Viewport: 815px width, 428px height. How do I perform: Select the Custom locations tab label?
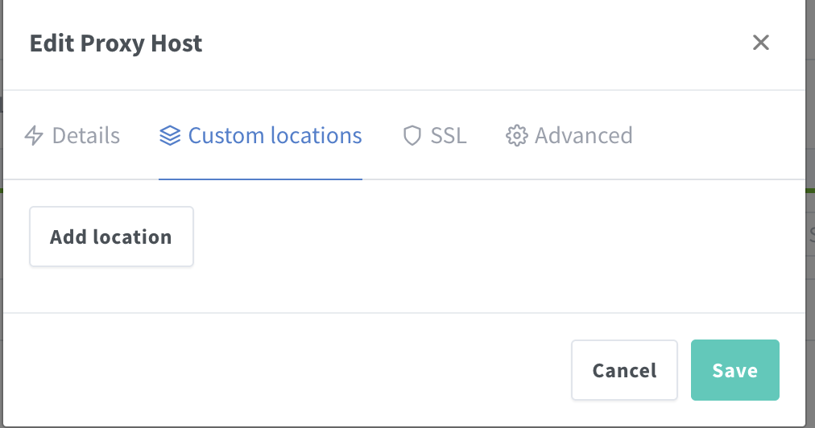pyautogui.click(x=275, y=136)
